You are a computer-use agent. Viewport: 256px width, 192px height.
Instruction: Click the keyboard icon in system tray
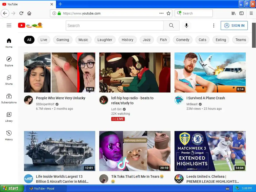coord(227,188)
